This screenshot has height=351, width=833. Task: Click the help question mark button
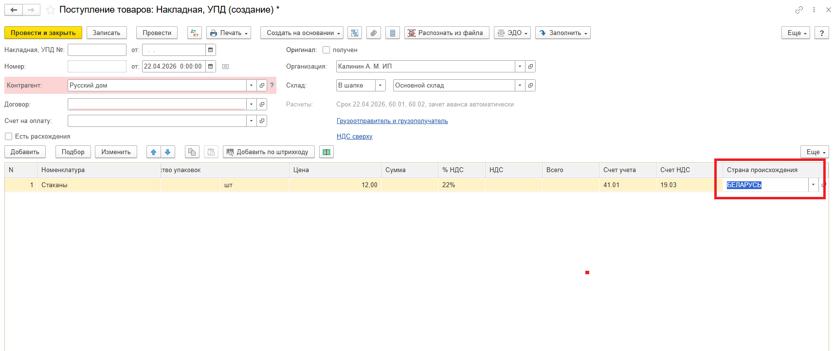tap(822, 33)
